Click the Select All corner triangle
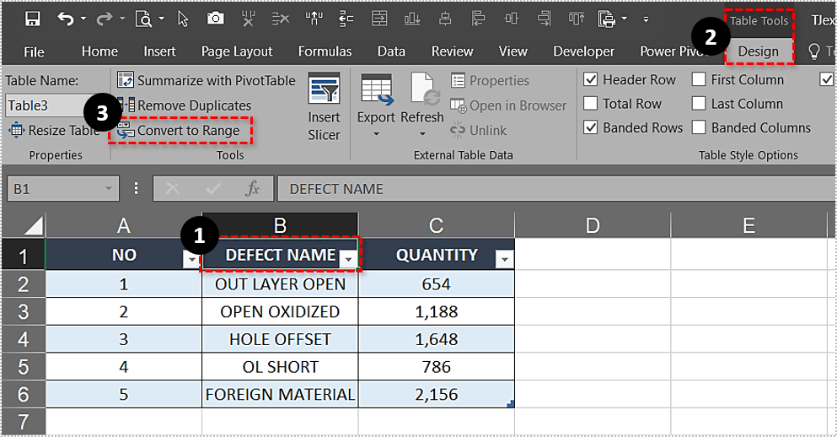The height and width of the screenshot is (437, 837). 33,226
